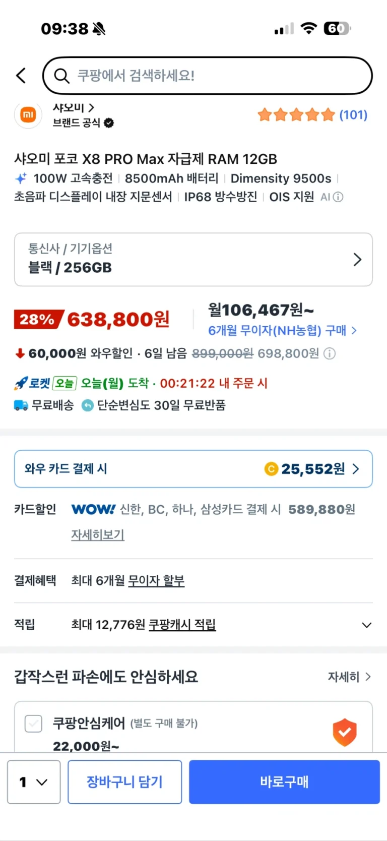The image size is (387, 841).
Task: Tap the AI info circle icon
Action: pyautogui.click(x=338, y=197)
